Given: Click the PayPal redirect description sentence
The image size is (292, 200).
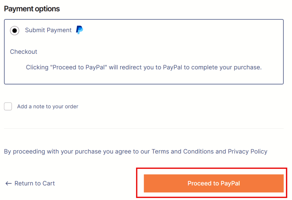Looking at the screenshot, I should tap(144, 67).
